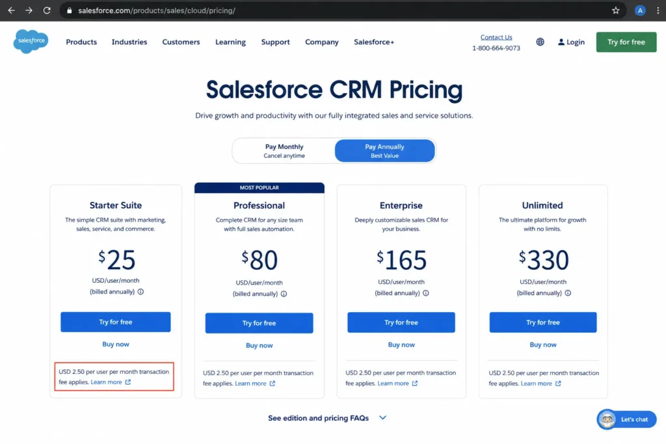The height and width of the screenshot is (444, 666).
Task: Click the Salesforce CRM Pricing heading
Action: point(334,90)
